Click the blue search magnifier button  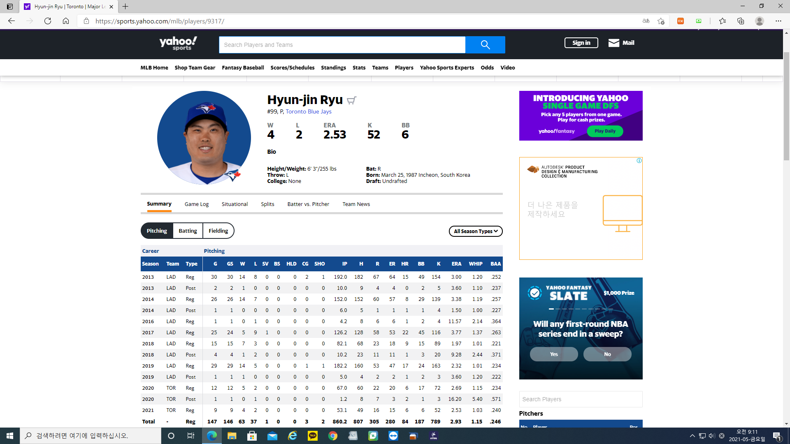(x=485, y=45)
